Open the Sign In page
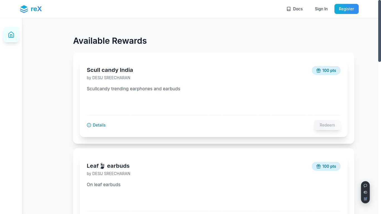 (x=321, y=9)
